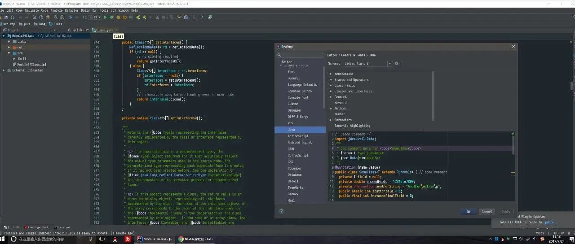Click the Cut scissors icon in toolbar
The width and height of the screenshot is (575, 244).
pos(35,17)
